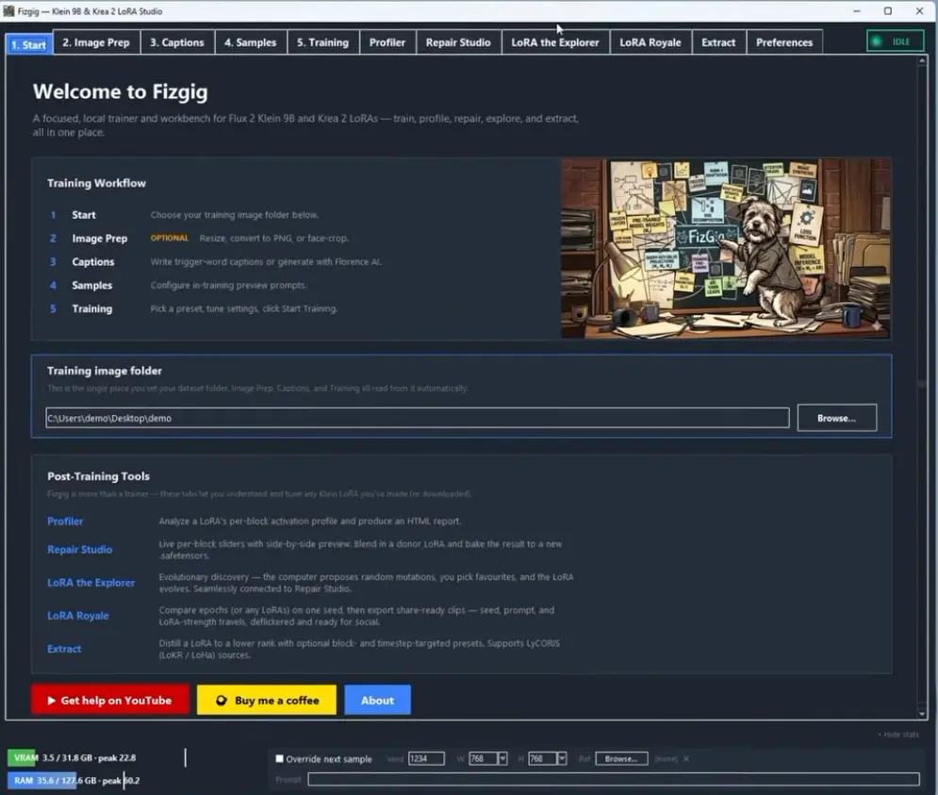Click the Extract link in Post-Training Tools

point(64,648)
